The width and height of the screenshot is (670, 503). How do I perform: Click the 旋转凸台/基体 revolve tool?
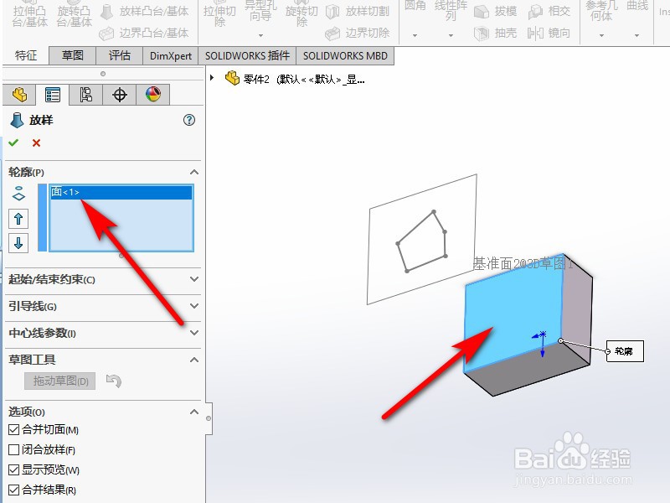74,15
